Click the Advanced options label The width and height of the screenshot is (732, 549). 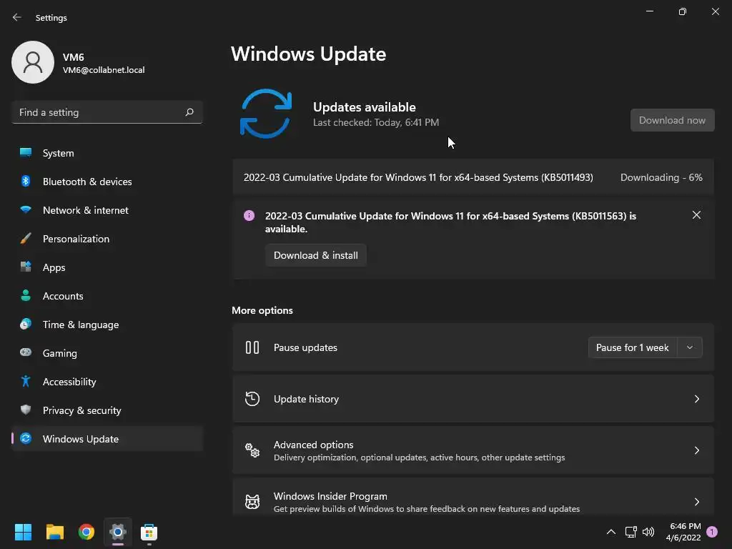point(313,445)
